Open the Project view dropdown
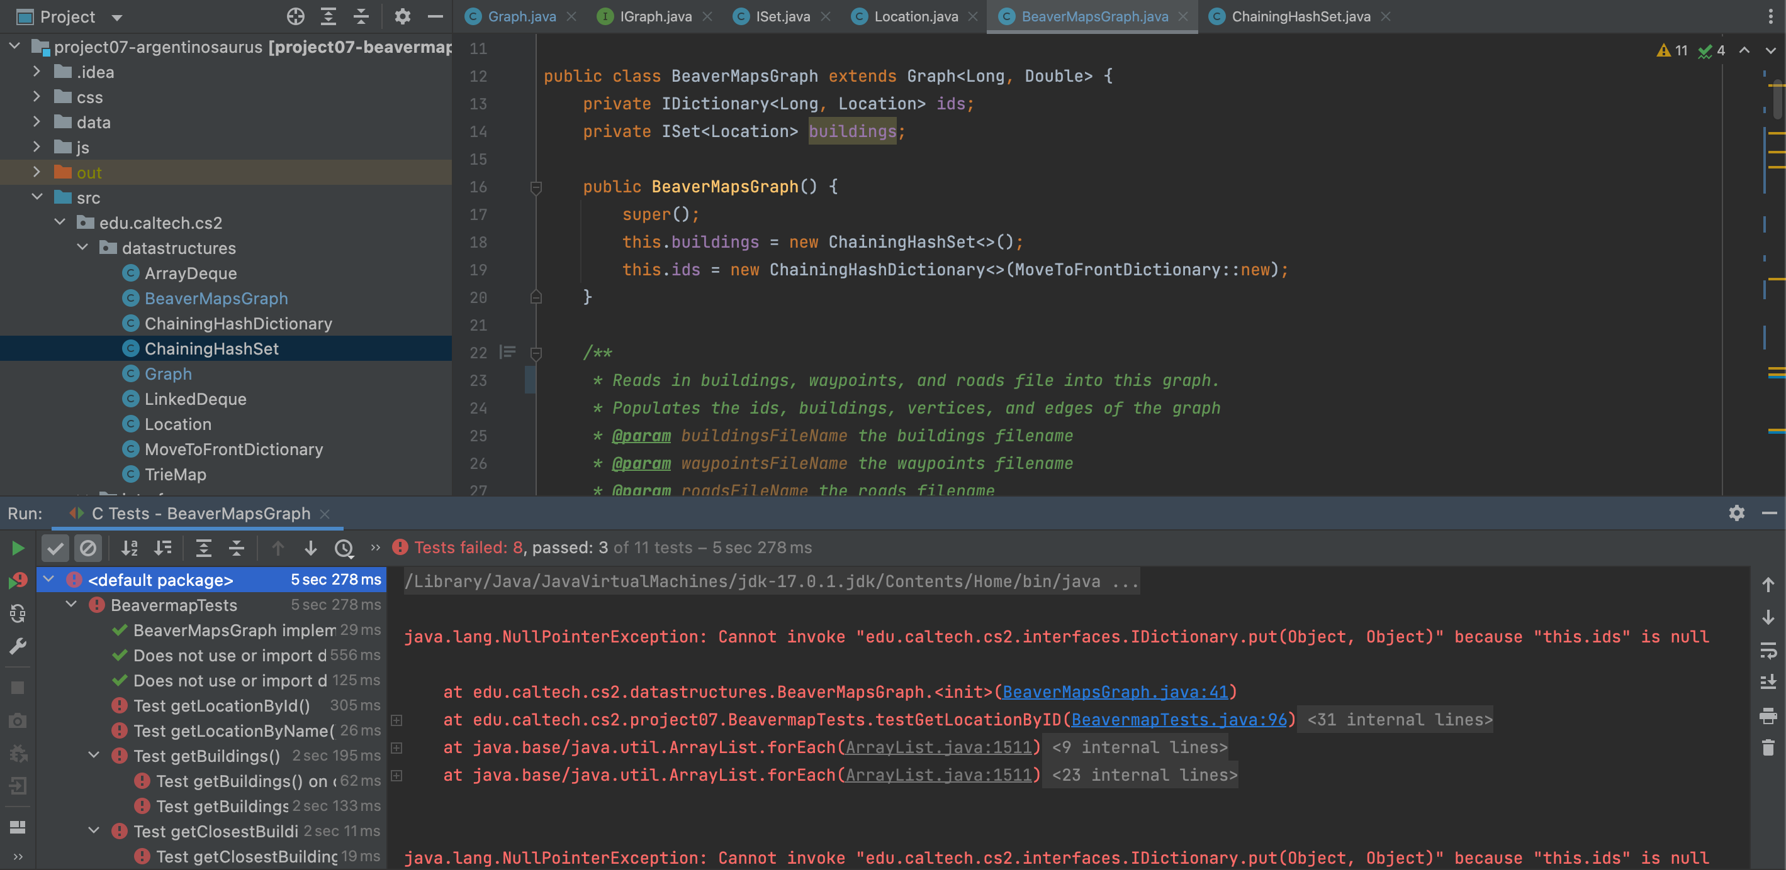Image resolution: width=1786 pixels, height=870 pixels. point(116,16)
